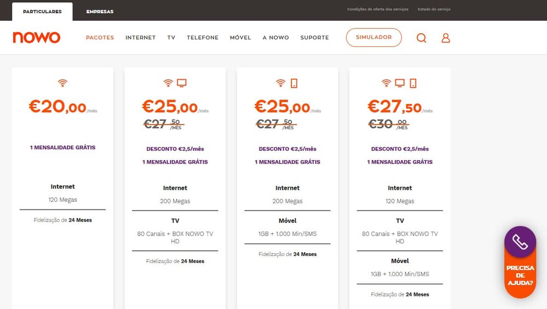
Task: Click the Simulador button
Action: point(373,37)
